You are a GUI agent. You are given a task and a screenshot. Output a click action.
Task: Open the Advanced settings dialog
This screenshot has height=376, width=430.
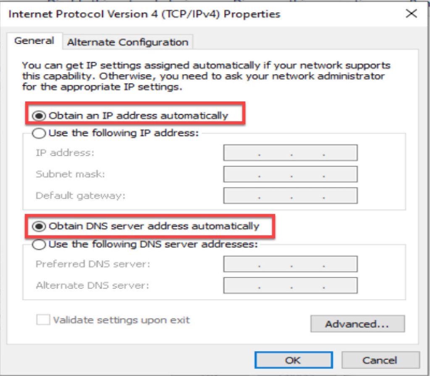coord(357,324)
